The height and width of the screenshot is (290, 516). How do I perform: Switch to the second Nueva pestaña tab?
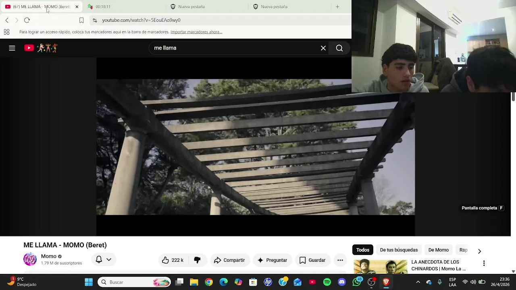(288, 6)
